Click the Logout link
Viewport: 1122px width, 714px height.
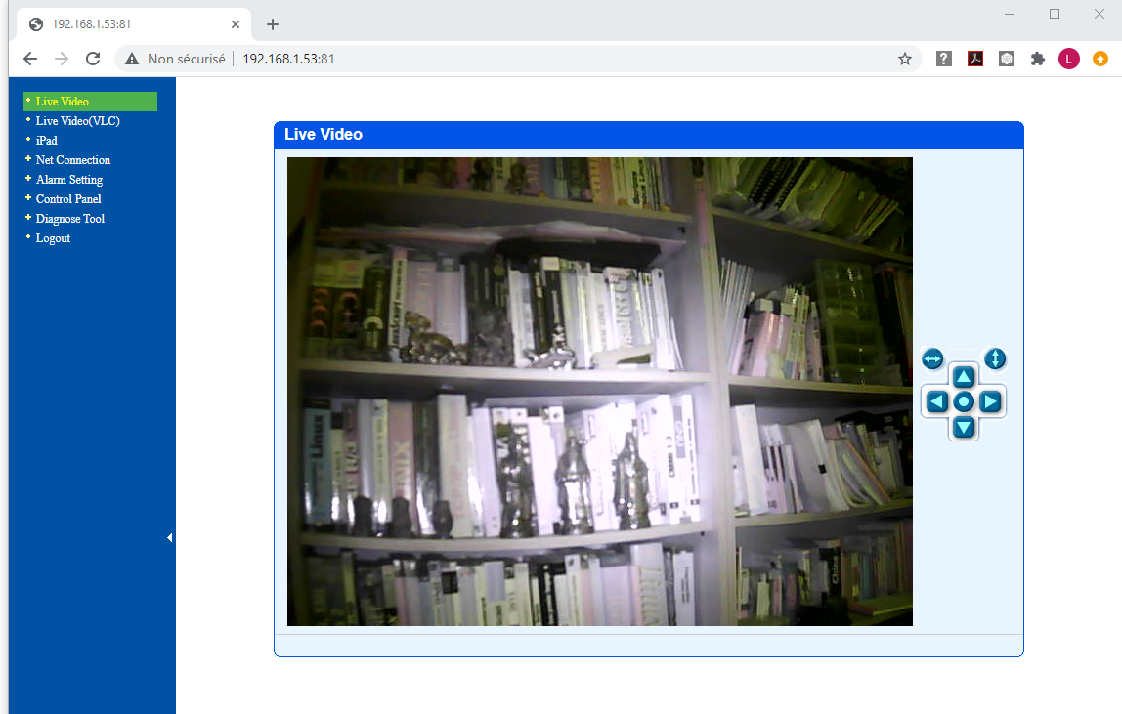click(x=53, y=237)
